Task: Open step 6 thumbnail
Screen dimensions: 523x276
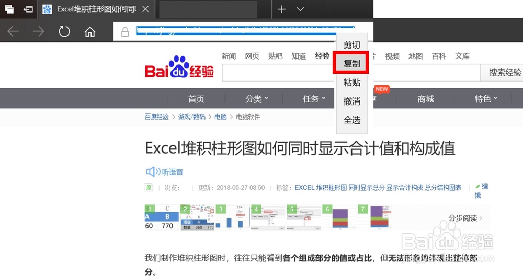Action: (339, 217)
